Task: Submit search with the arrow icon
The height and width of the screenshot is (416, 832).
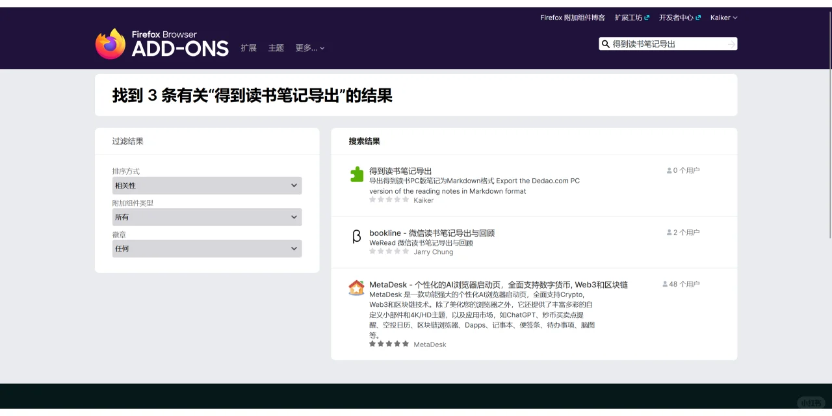Action: 731,44
